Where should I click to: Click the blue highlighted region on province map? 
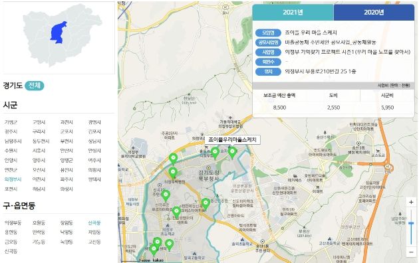pyautogui.click(x=59, y=33)
